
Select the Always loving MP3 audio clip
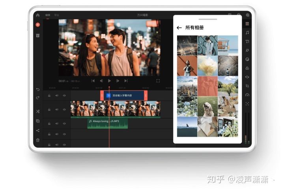108,124
